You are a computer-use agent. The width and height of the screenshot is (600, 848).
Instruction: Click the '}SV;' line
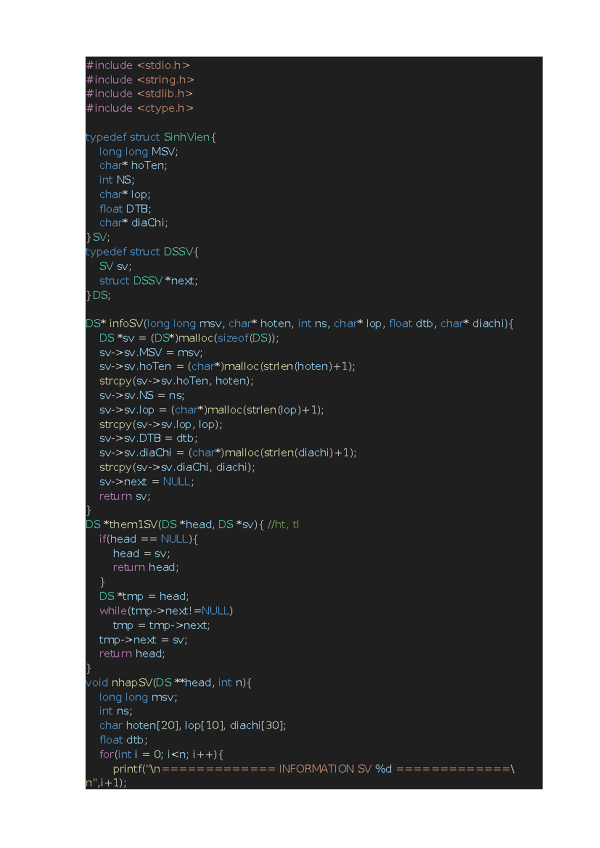pyautogui.click(x=97, y=237)
